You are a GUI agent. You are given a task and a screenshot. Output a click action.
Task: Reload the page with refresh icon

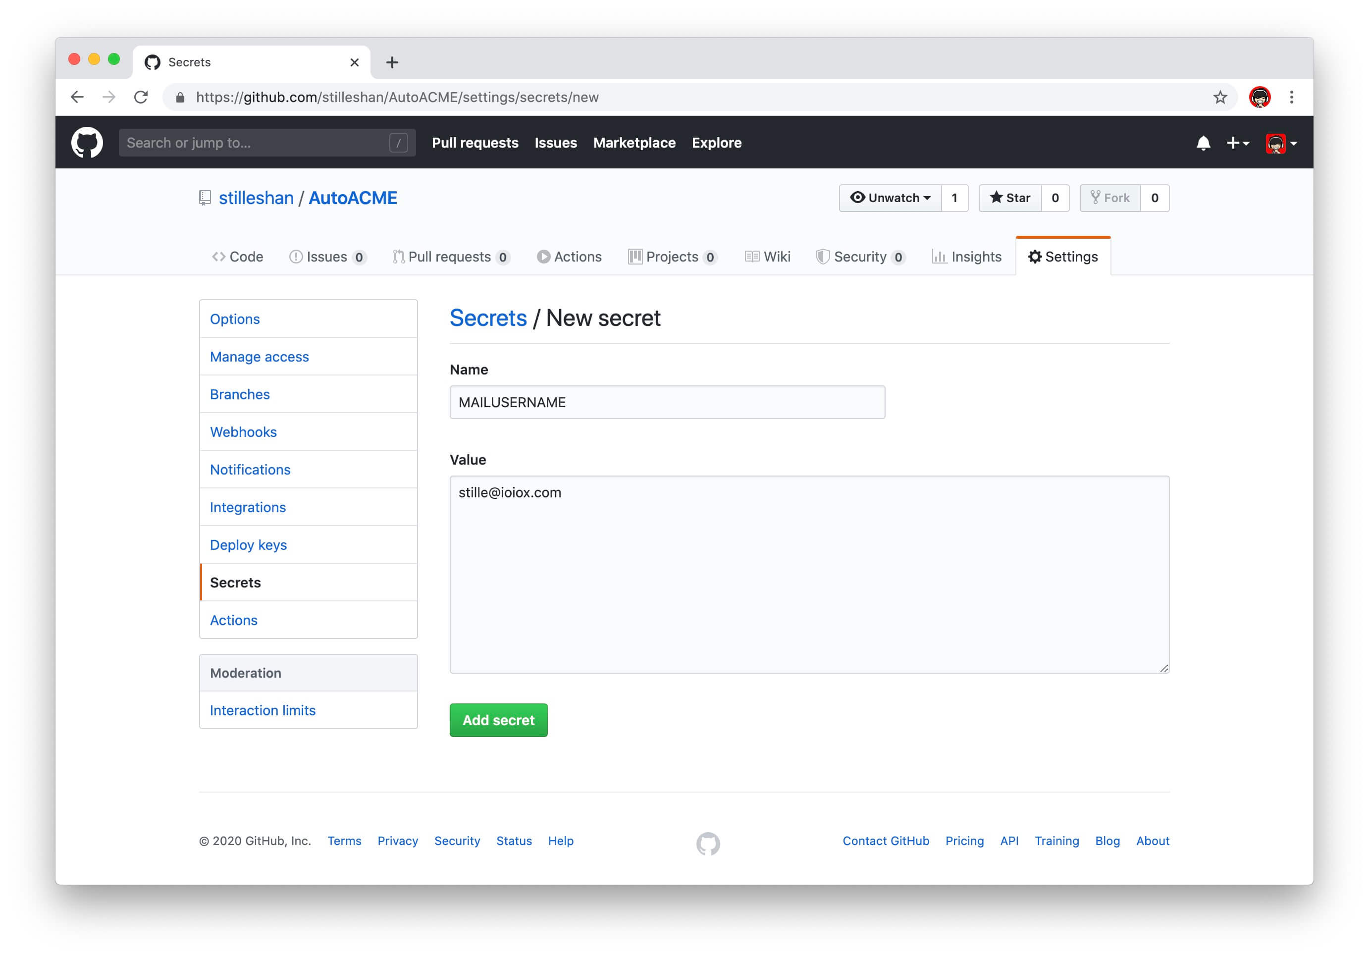coord(141,97)
